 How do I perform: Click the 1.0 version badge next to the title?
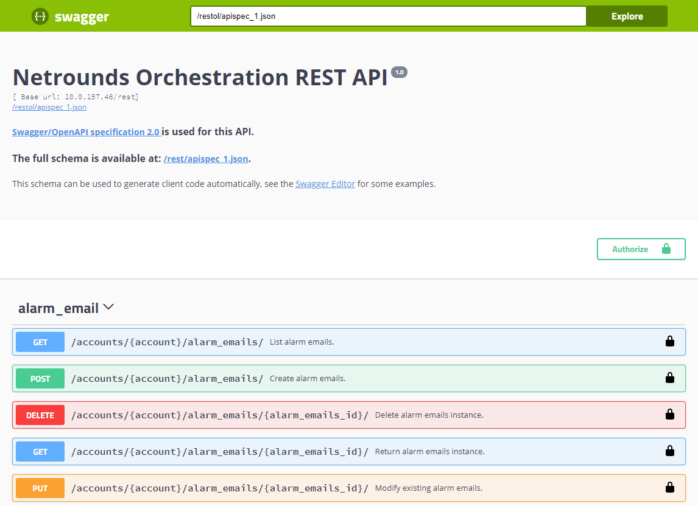pyautogui.click(x=400, y=71)
